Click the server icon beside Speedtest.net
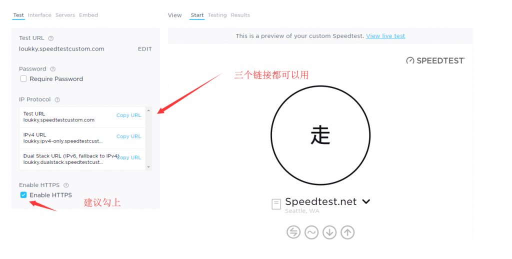The height and width of the screenshot is (259, 512). [276, 204]
